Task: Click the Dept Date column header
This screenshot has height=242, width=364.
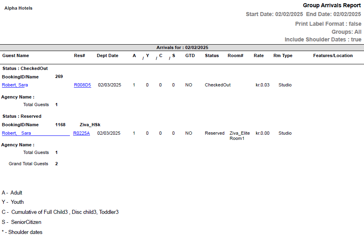Action: tap(108, 55)
